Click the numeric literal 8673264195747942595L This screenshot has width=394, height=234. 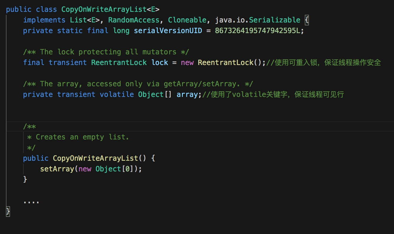pos(259,31)
